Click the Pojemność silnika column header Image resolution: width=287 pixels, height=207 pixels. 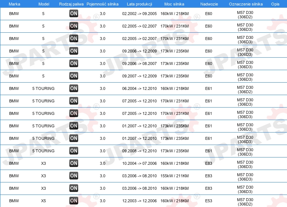click(x=102, y=4)
